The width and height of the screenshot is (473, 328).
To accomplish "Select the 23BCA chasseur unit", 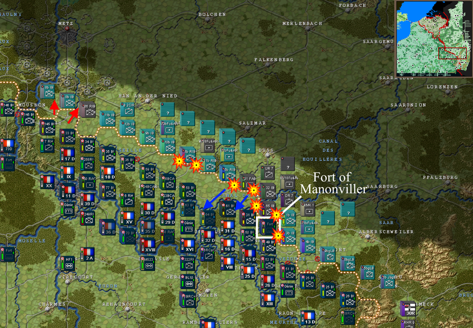I will click(167, 200).
